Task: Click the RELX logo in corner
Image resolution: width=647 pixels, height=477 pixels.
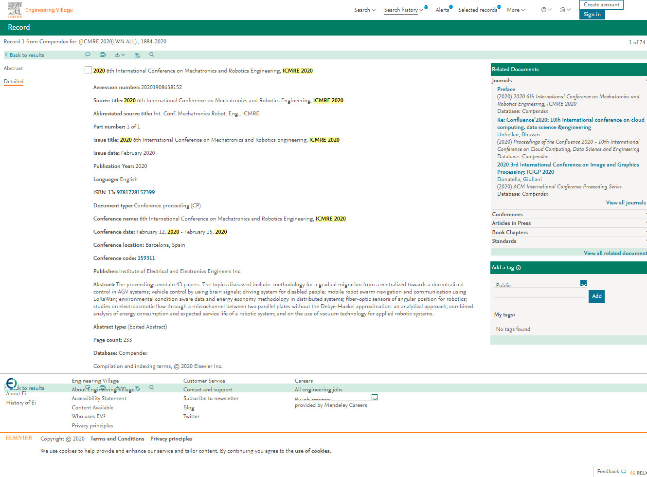Action: [x=639, y=473]
